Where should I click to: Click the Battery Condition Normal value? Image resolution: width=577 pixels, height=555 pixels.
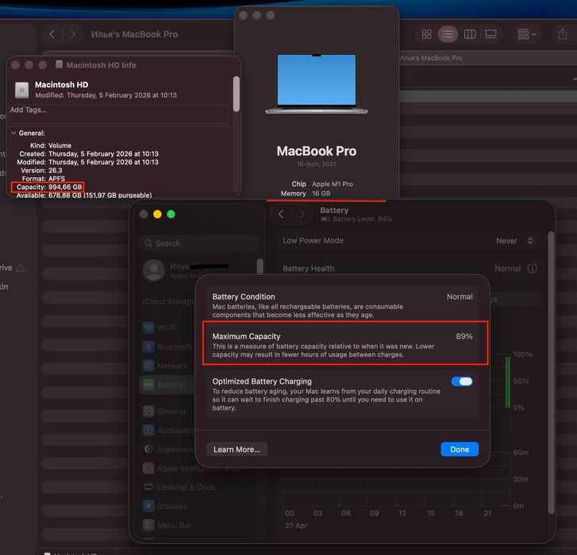pyautogui.click(x=460, y=297)
